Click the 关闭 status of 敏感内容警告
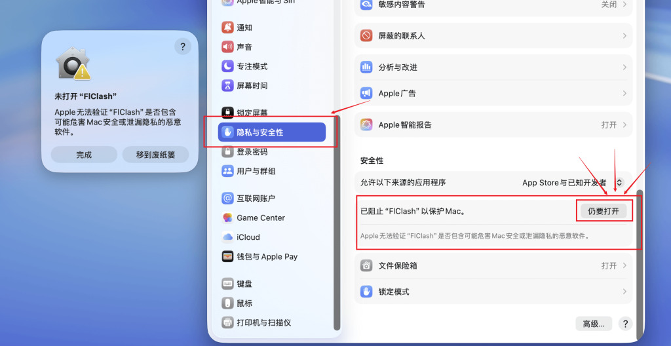Viewport: 671px width, 346px height. pos(609,5)
